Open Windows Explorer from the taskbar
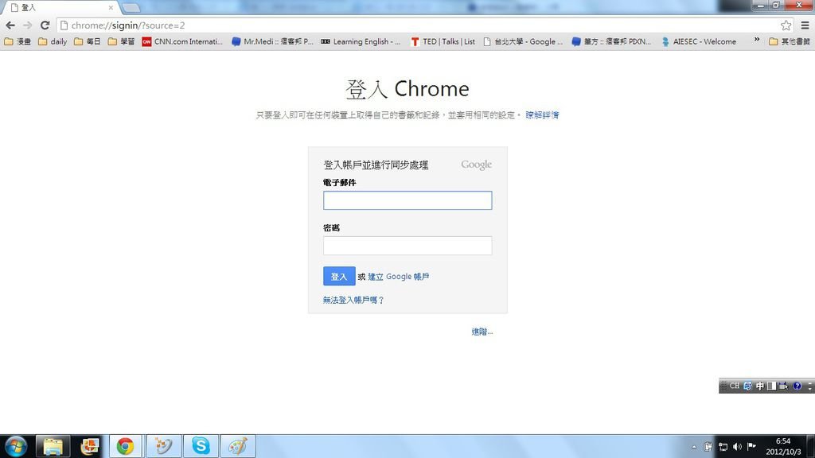Viewport: 815px width, 458px height. click(x=53, y=446)
